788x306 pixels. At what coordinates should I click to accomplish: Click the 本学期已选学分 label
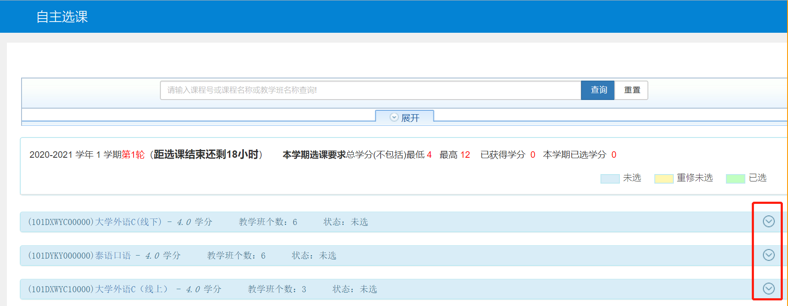[574, 155]
